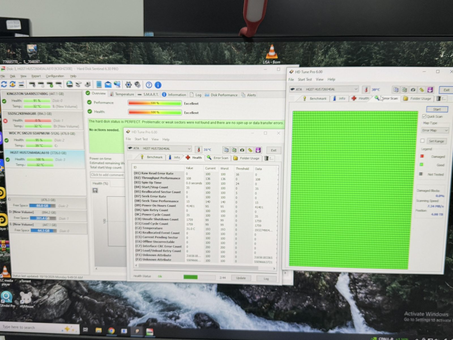
Task: Tick the checkbox beside Set Range
Action: [x=422, y=141]
